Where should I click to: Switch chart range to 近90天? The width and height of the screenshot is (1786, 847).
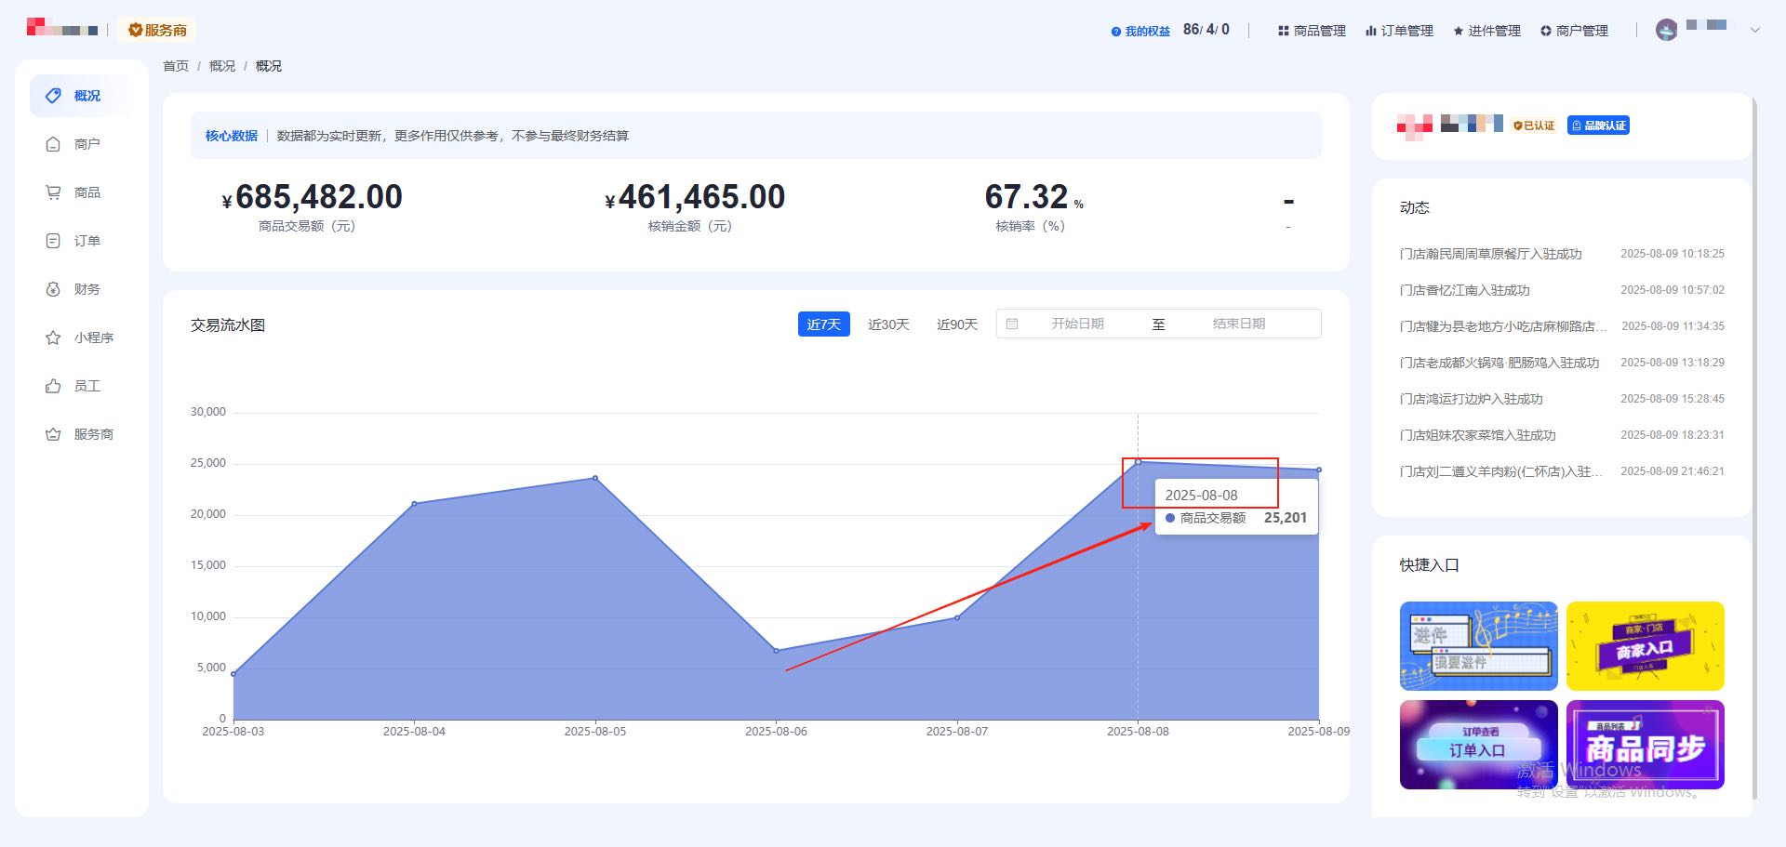[957, 324]
